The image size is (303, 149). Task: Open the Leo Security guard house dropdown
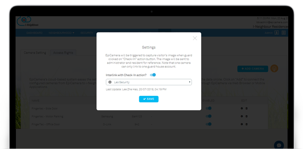(x=149, y=82)
